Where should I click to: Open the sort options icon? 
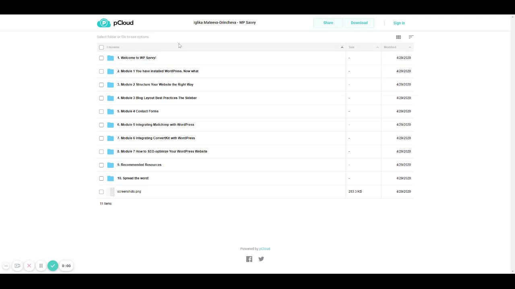click(x=411, y=37)
